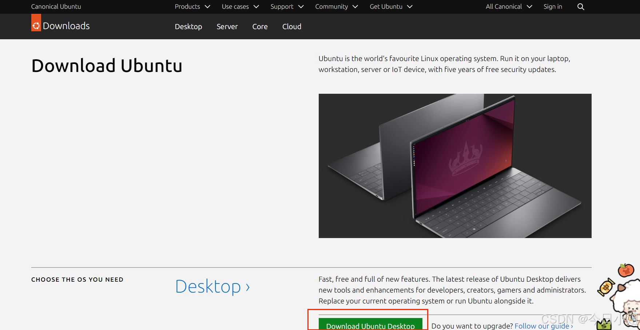This screenshot has width=640, height=330.
Task: Expand the Products dropdown menu
Action: click(192, 7)
